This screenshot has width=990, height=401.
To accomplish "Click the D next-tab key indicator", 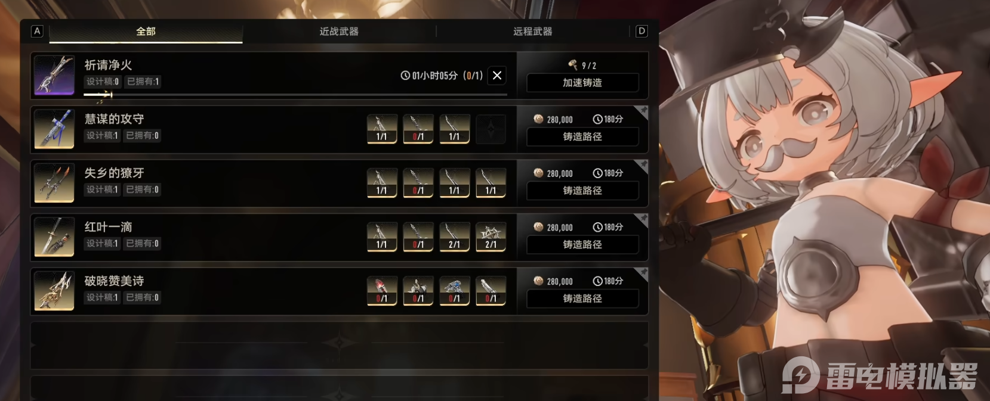I will tap(642, 31).
